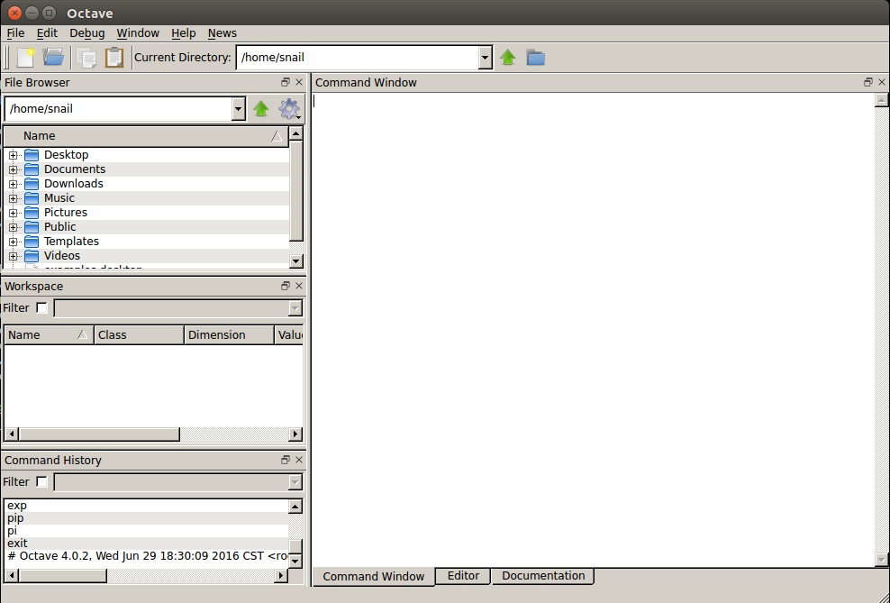Expand the Downloads folder tree node

(x=13, y=184)
